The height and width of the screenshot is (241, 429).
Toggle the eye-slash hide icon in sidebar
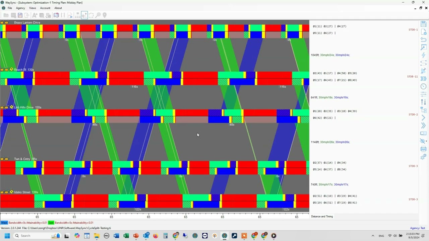pos(423,141)
